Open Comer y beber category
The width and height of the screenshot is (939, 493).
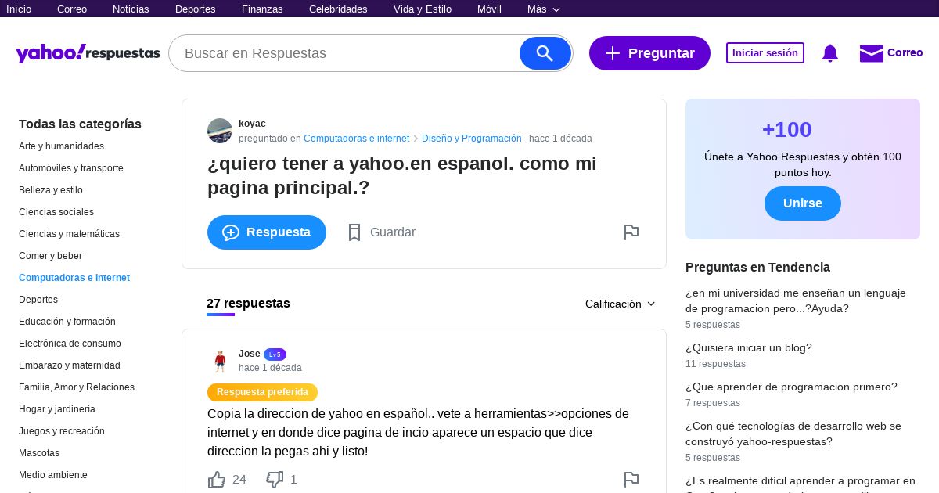pyautogui.click(x=50, y=256)
